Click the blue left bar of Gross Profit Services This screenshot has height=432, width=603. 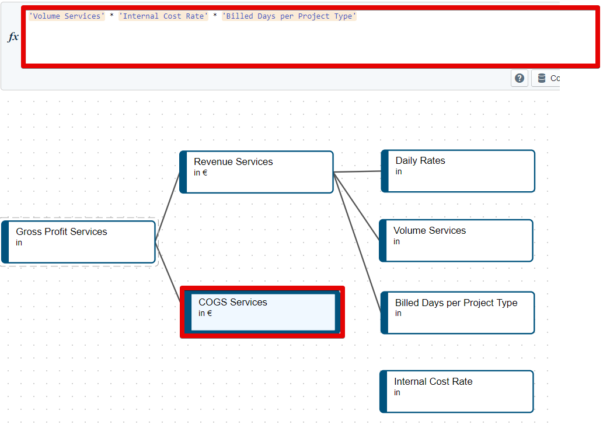pos(5,241)
